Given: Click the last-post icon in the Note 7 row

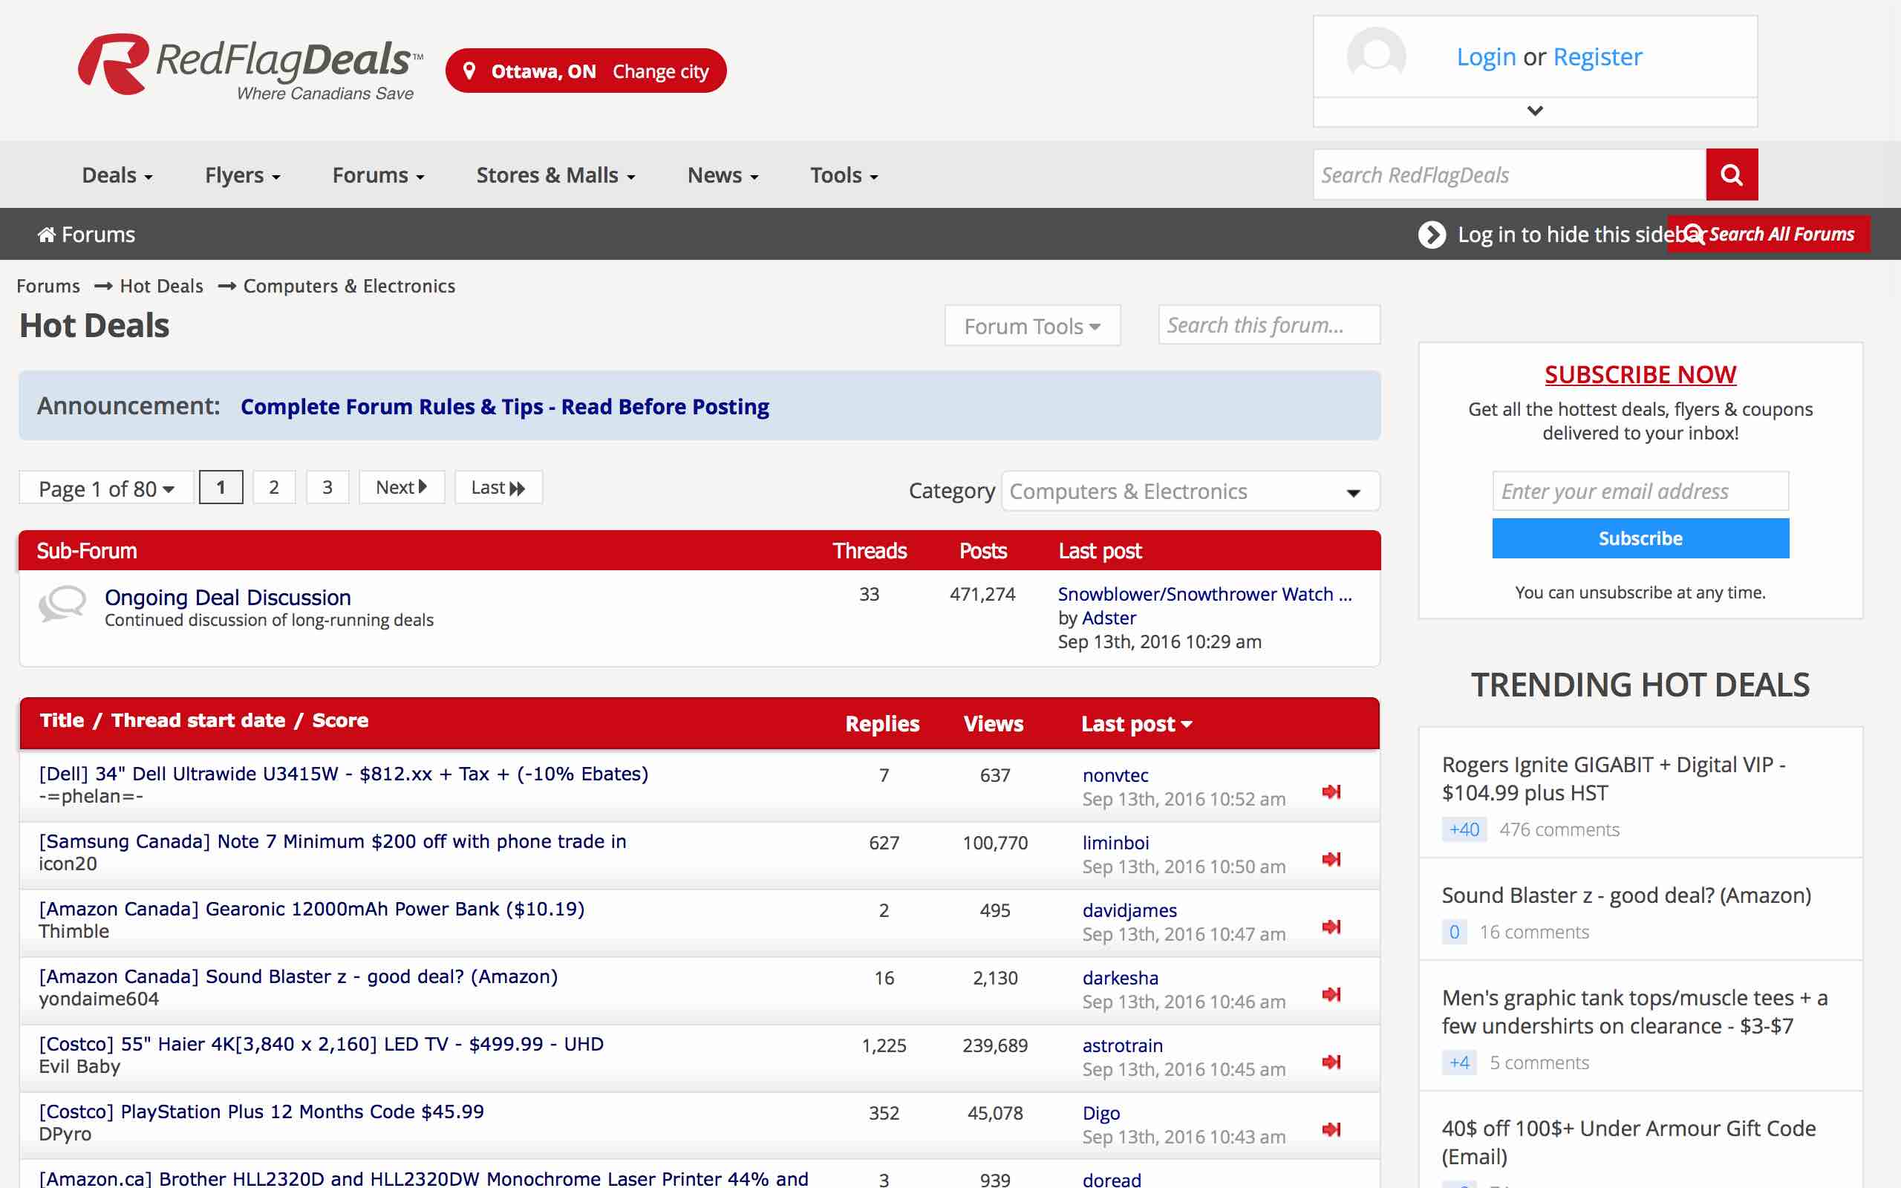Looking at the screenshot, I should click(x=1331, y=859).
